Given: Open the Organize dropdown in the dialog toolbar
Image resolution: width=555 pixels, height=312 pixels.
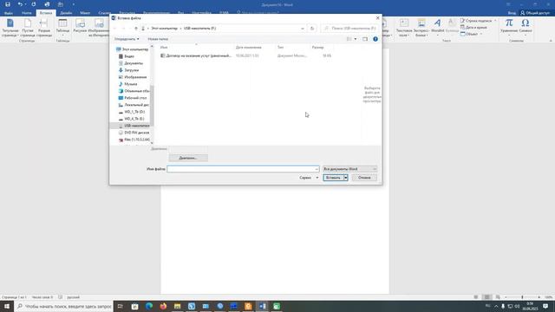Looking at the screenshot, I should point(127,39).
